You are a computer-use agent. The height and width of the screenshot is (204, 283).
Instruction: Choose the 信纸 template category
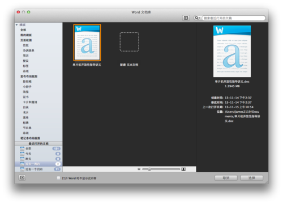(25, 45)
